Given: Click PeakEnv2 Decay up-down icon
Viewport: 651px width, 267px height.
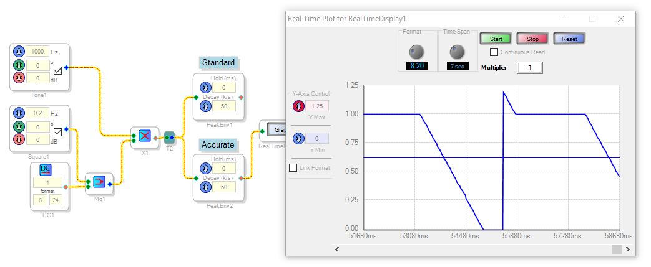Looking at the screenshot, I should 205,187.
